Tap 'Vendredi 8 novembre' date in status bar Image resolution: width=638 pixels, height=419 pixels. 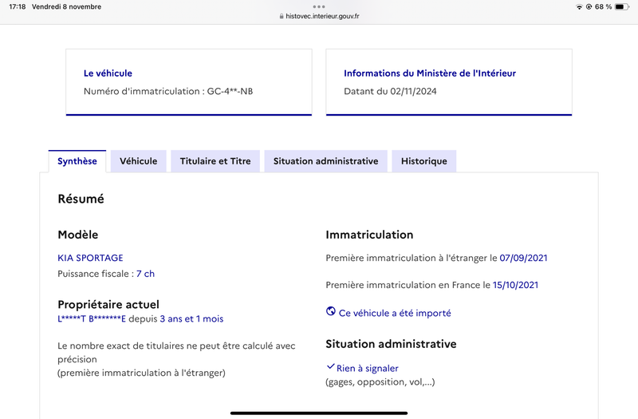click(67, 7)
